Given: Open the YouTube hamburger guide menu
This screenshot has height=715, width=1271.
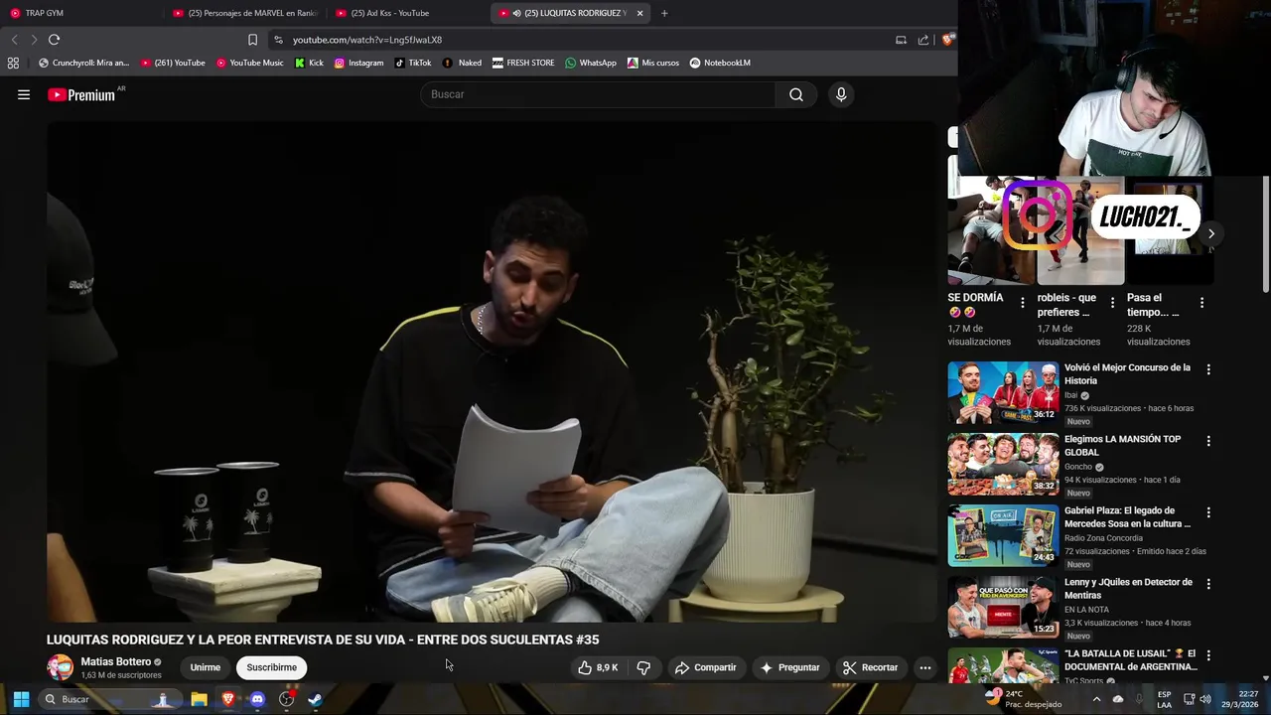Looking at the screenshot, I should point(24,94).
